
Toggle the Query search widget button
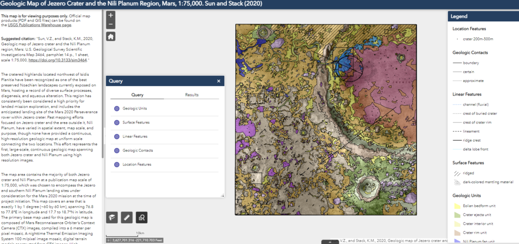142,217
